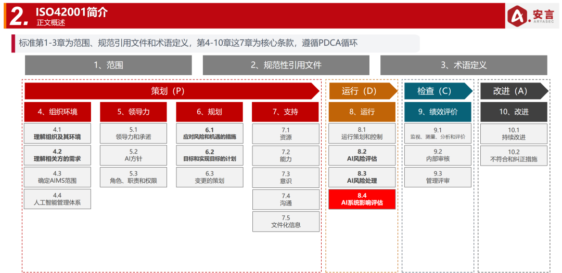Select the 1、范围 gray box

pyautogui.click(x=108, y=65)
